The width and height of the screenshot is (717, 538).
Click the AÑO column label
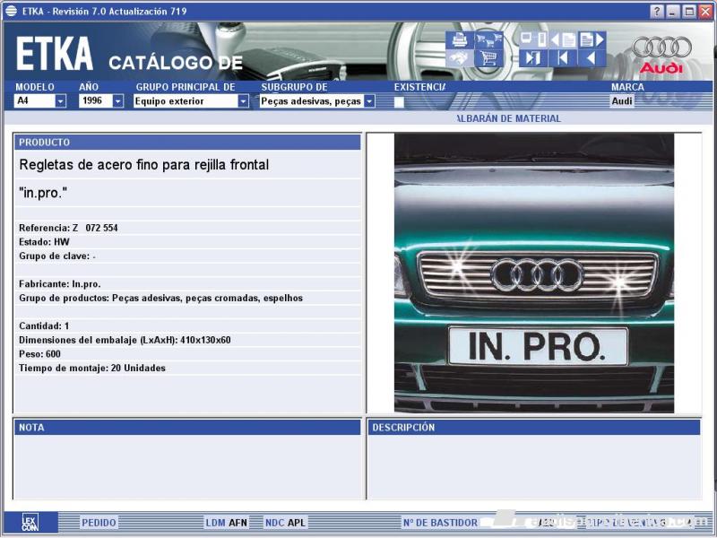tap(88, 87)
